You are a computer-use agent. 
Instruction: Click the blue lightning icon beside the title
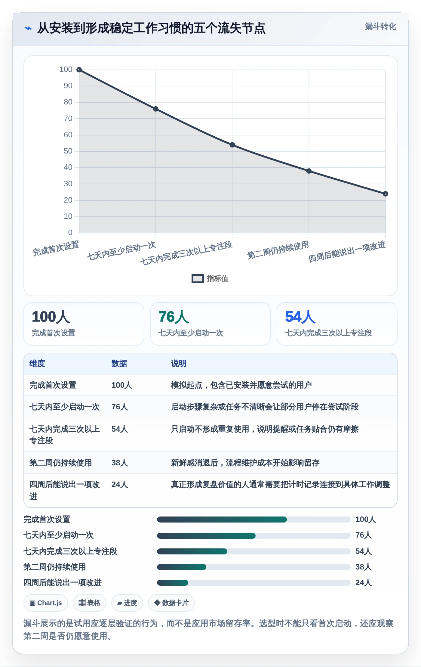pos(28,28)
